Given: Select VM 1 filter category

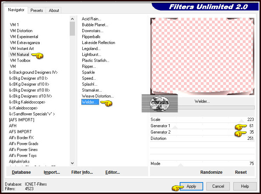Looking at the screenshot, I should pyautogui.click(x=14, y=25).
